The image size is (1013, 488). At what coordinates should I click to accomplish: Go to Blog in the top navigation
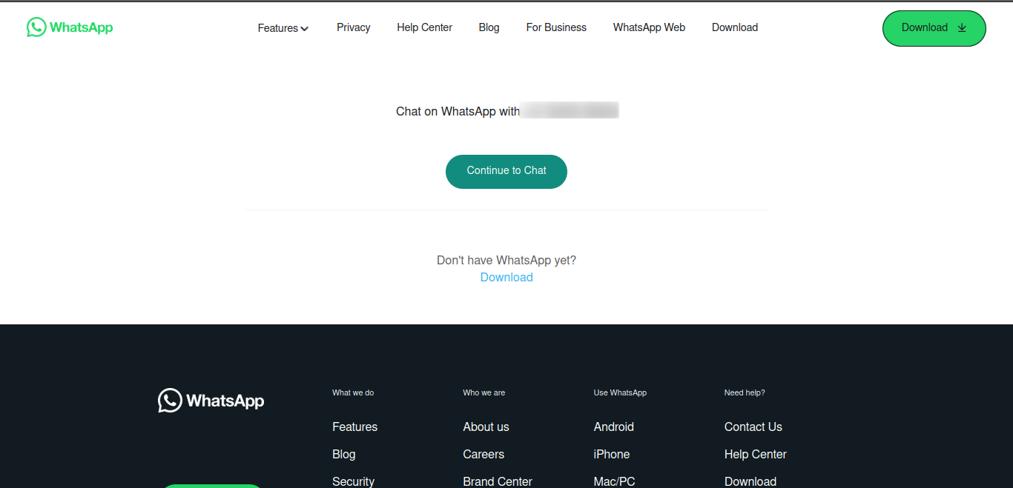(489, 27)
